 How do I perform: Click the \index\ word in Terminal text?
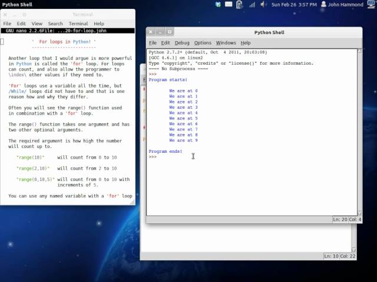click(x=17, y=75)
